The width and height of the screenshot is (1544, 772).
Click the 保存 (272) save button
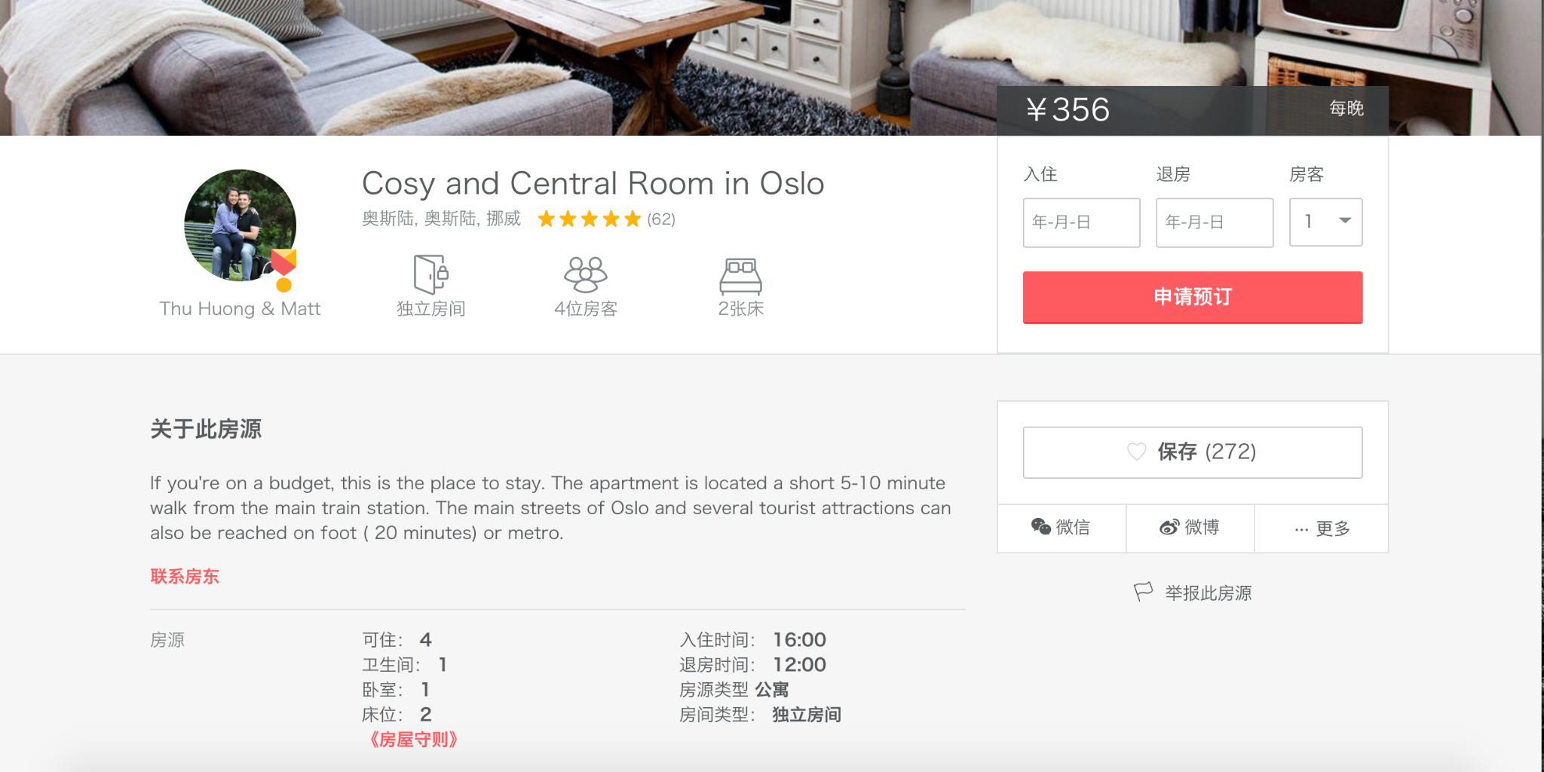coord(1192,452)
